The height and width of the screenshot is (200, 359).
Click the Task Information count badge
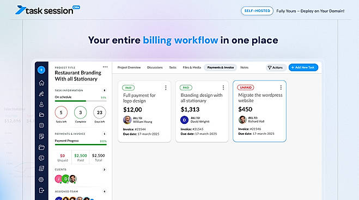(x=105, y=90)
